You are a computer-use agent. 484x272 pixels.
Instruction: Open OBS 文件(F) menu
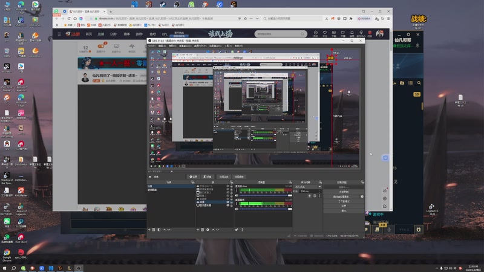point(152,46)
